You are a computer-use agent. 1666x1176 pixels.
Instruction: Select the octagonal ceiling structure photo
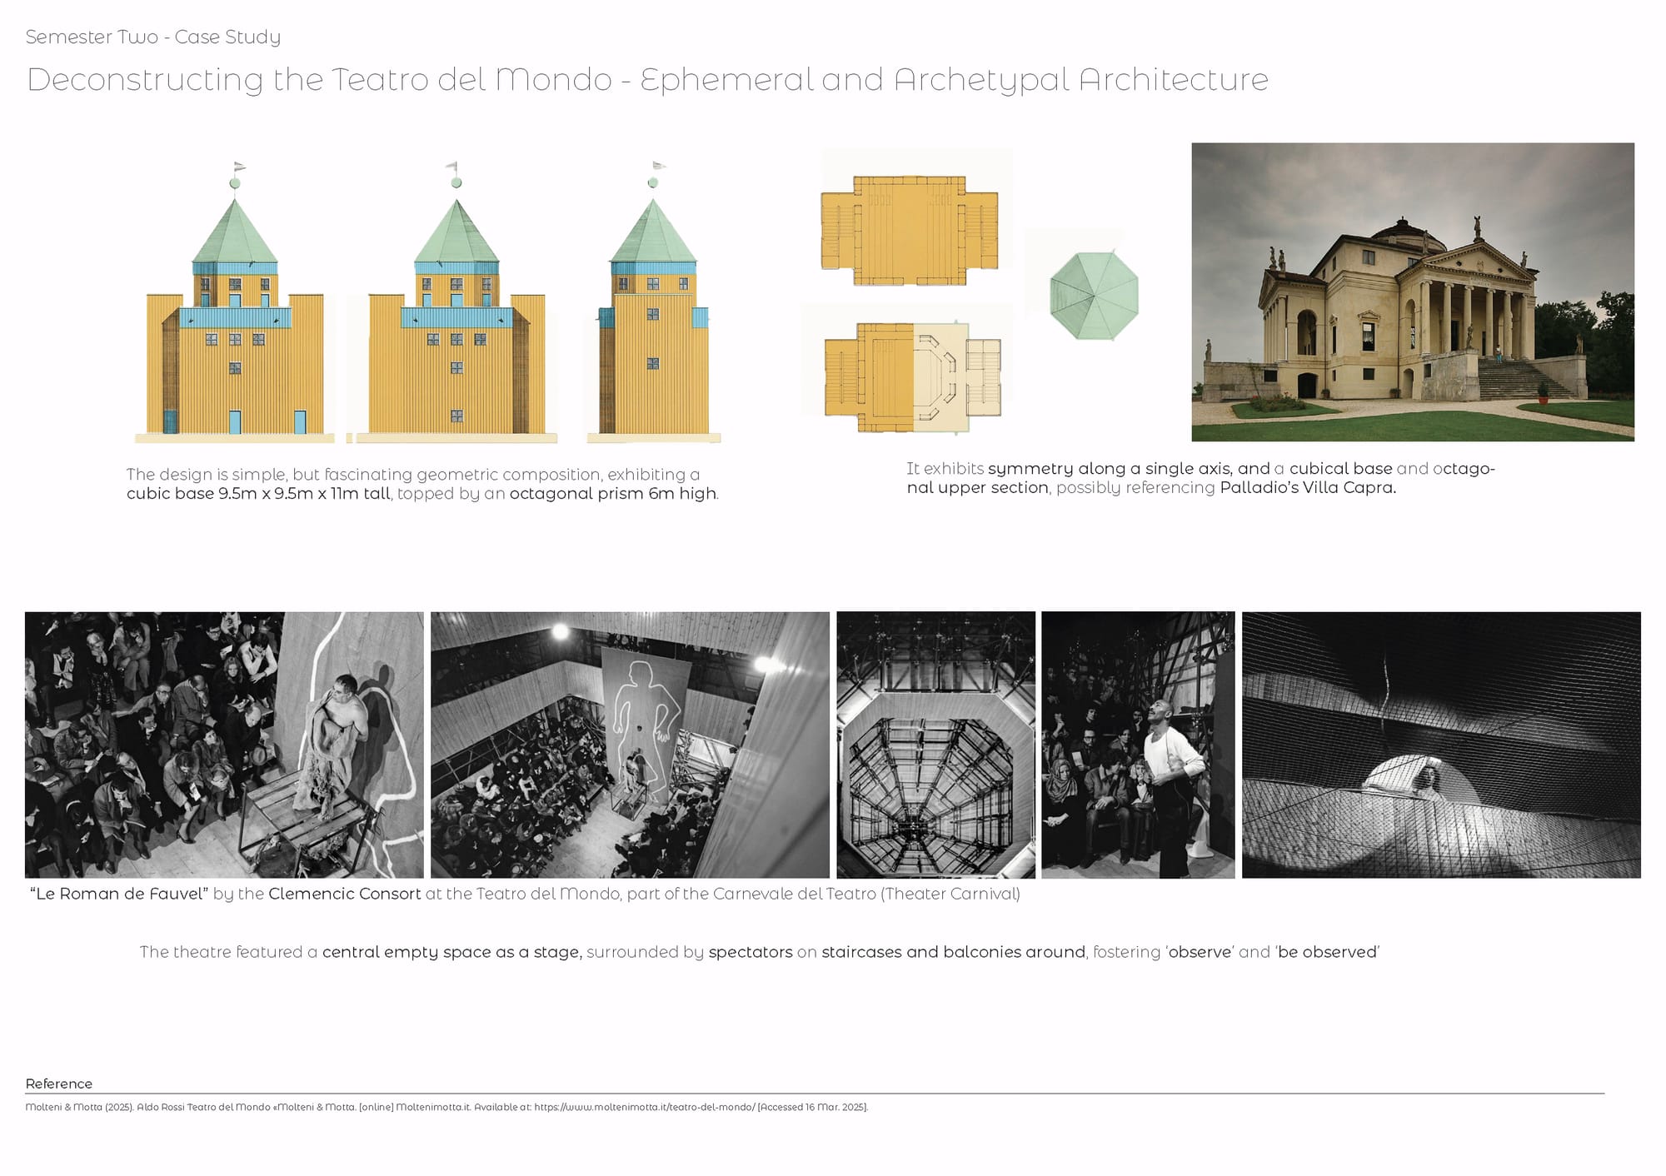[935, 745]
